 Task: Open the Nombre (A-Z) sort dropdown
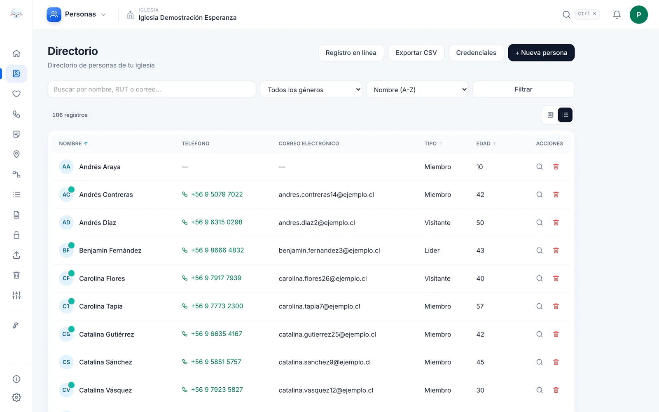pyautogui.click(x=417, y=89)
